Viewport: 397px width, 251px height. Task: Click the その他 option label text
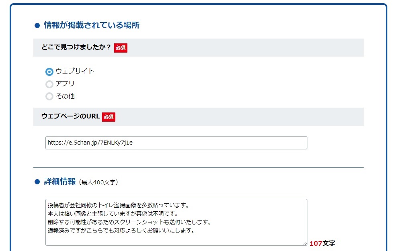tap(65, 96)
